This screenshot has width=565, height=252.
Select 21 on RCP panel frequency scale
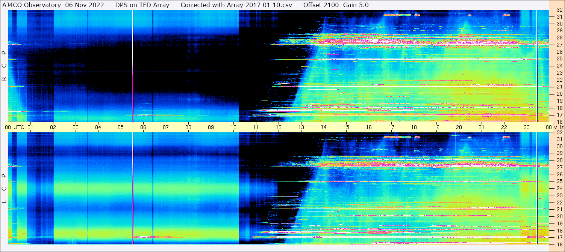559,87
